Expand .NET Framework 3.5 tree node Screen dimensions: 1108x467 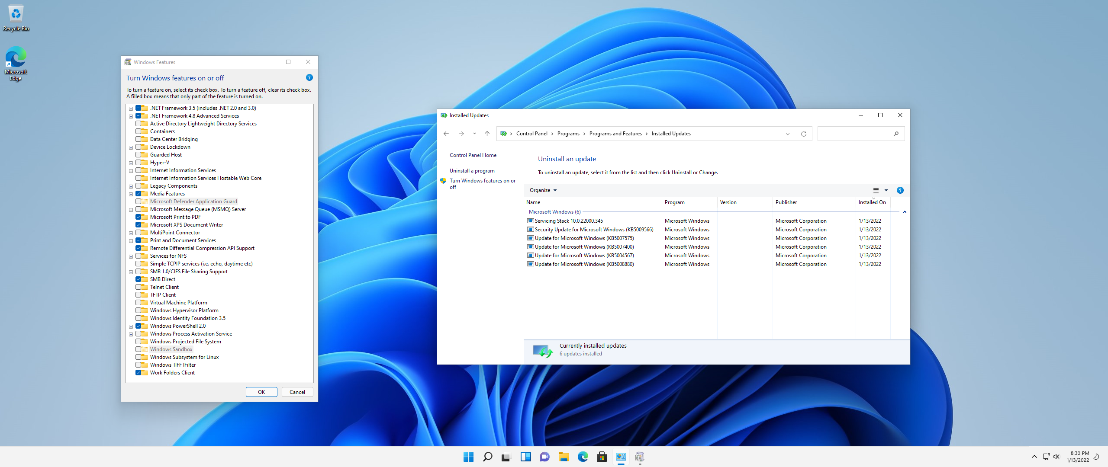pyautogui.click(x=131, y=109)
